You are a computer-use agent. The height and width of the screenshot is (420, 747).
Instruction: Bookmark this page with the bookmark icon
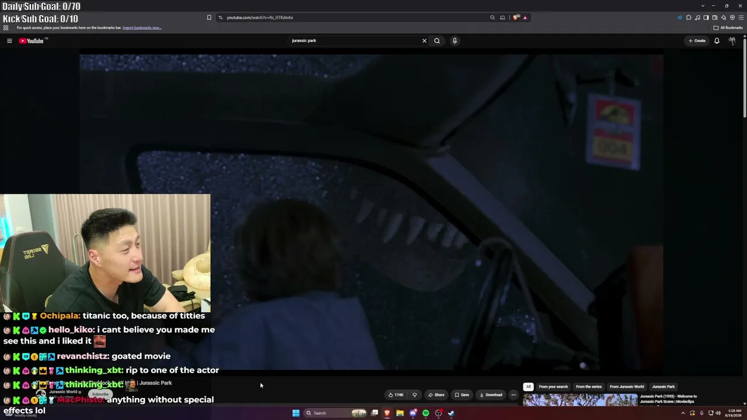(209, 17)
